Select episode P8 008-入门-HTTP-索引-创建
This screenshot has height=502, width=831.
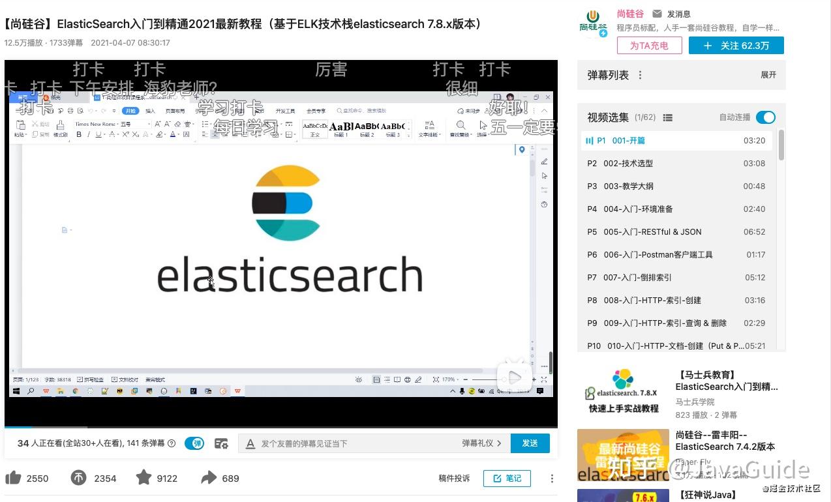point(676,301)
